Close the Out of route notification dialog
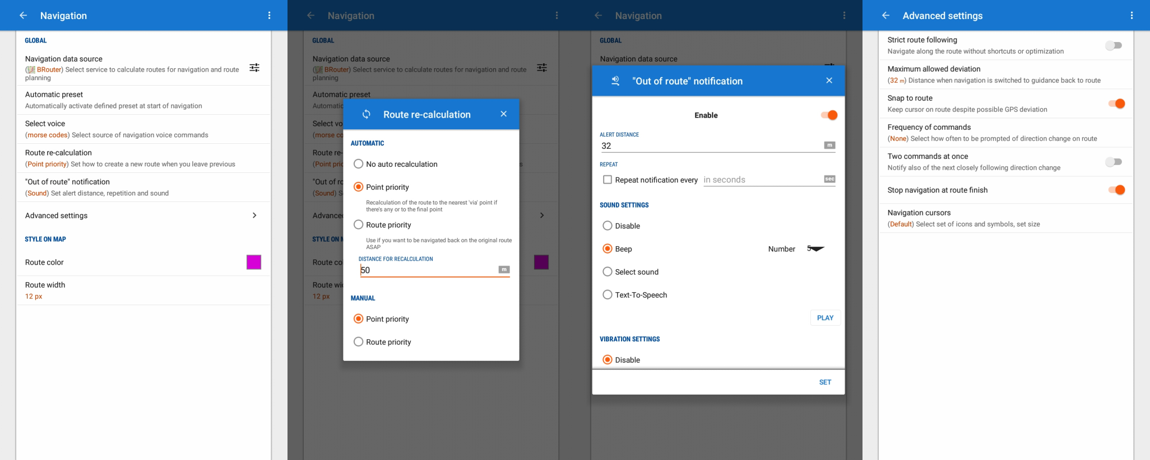1150x460 pixels. tap(829, 81)
